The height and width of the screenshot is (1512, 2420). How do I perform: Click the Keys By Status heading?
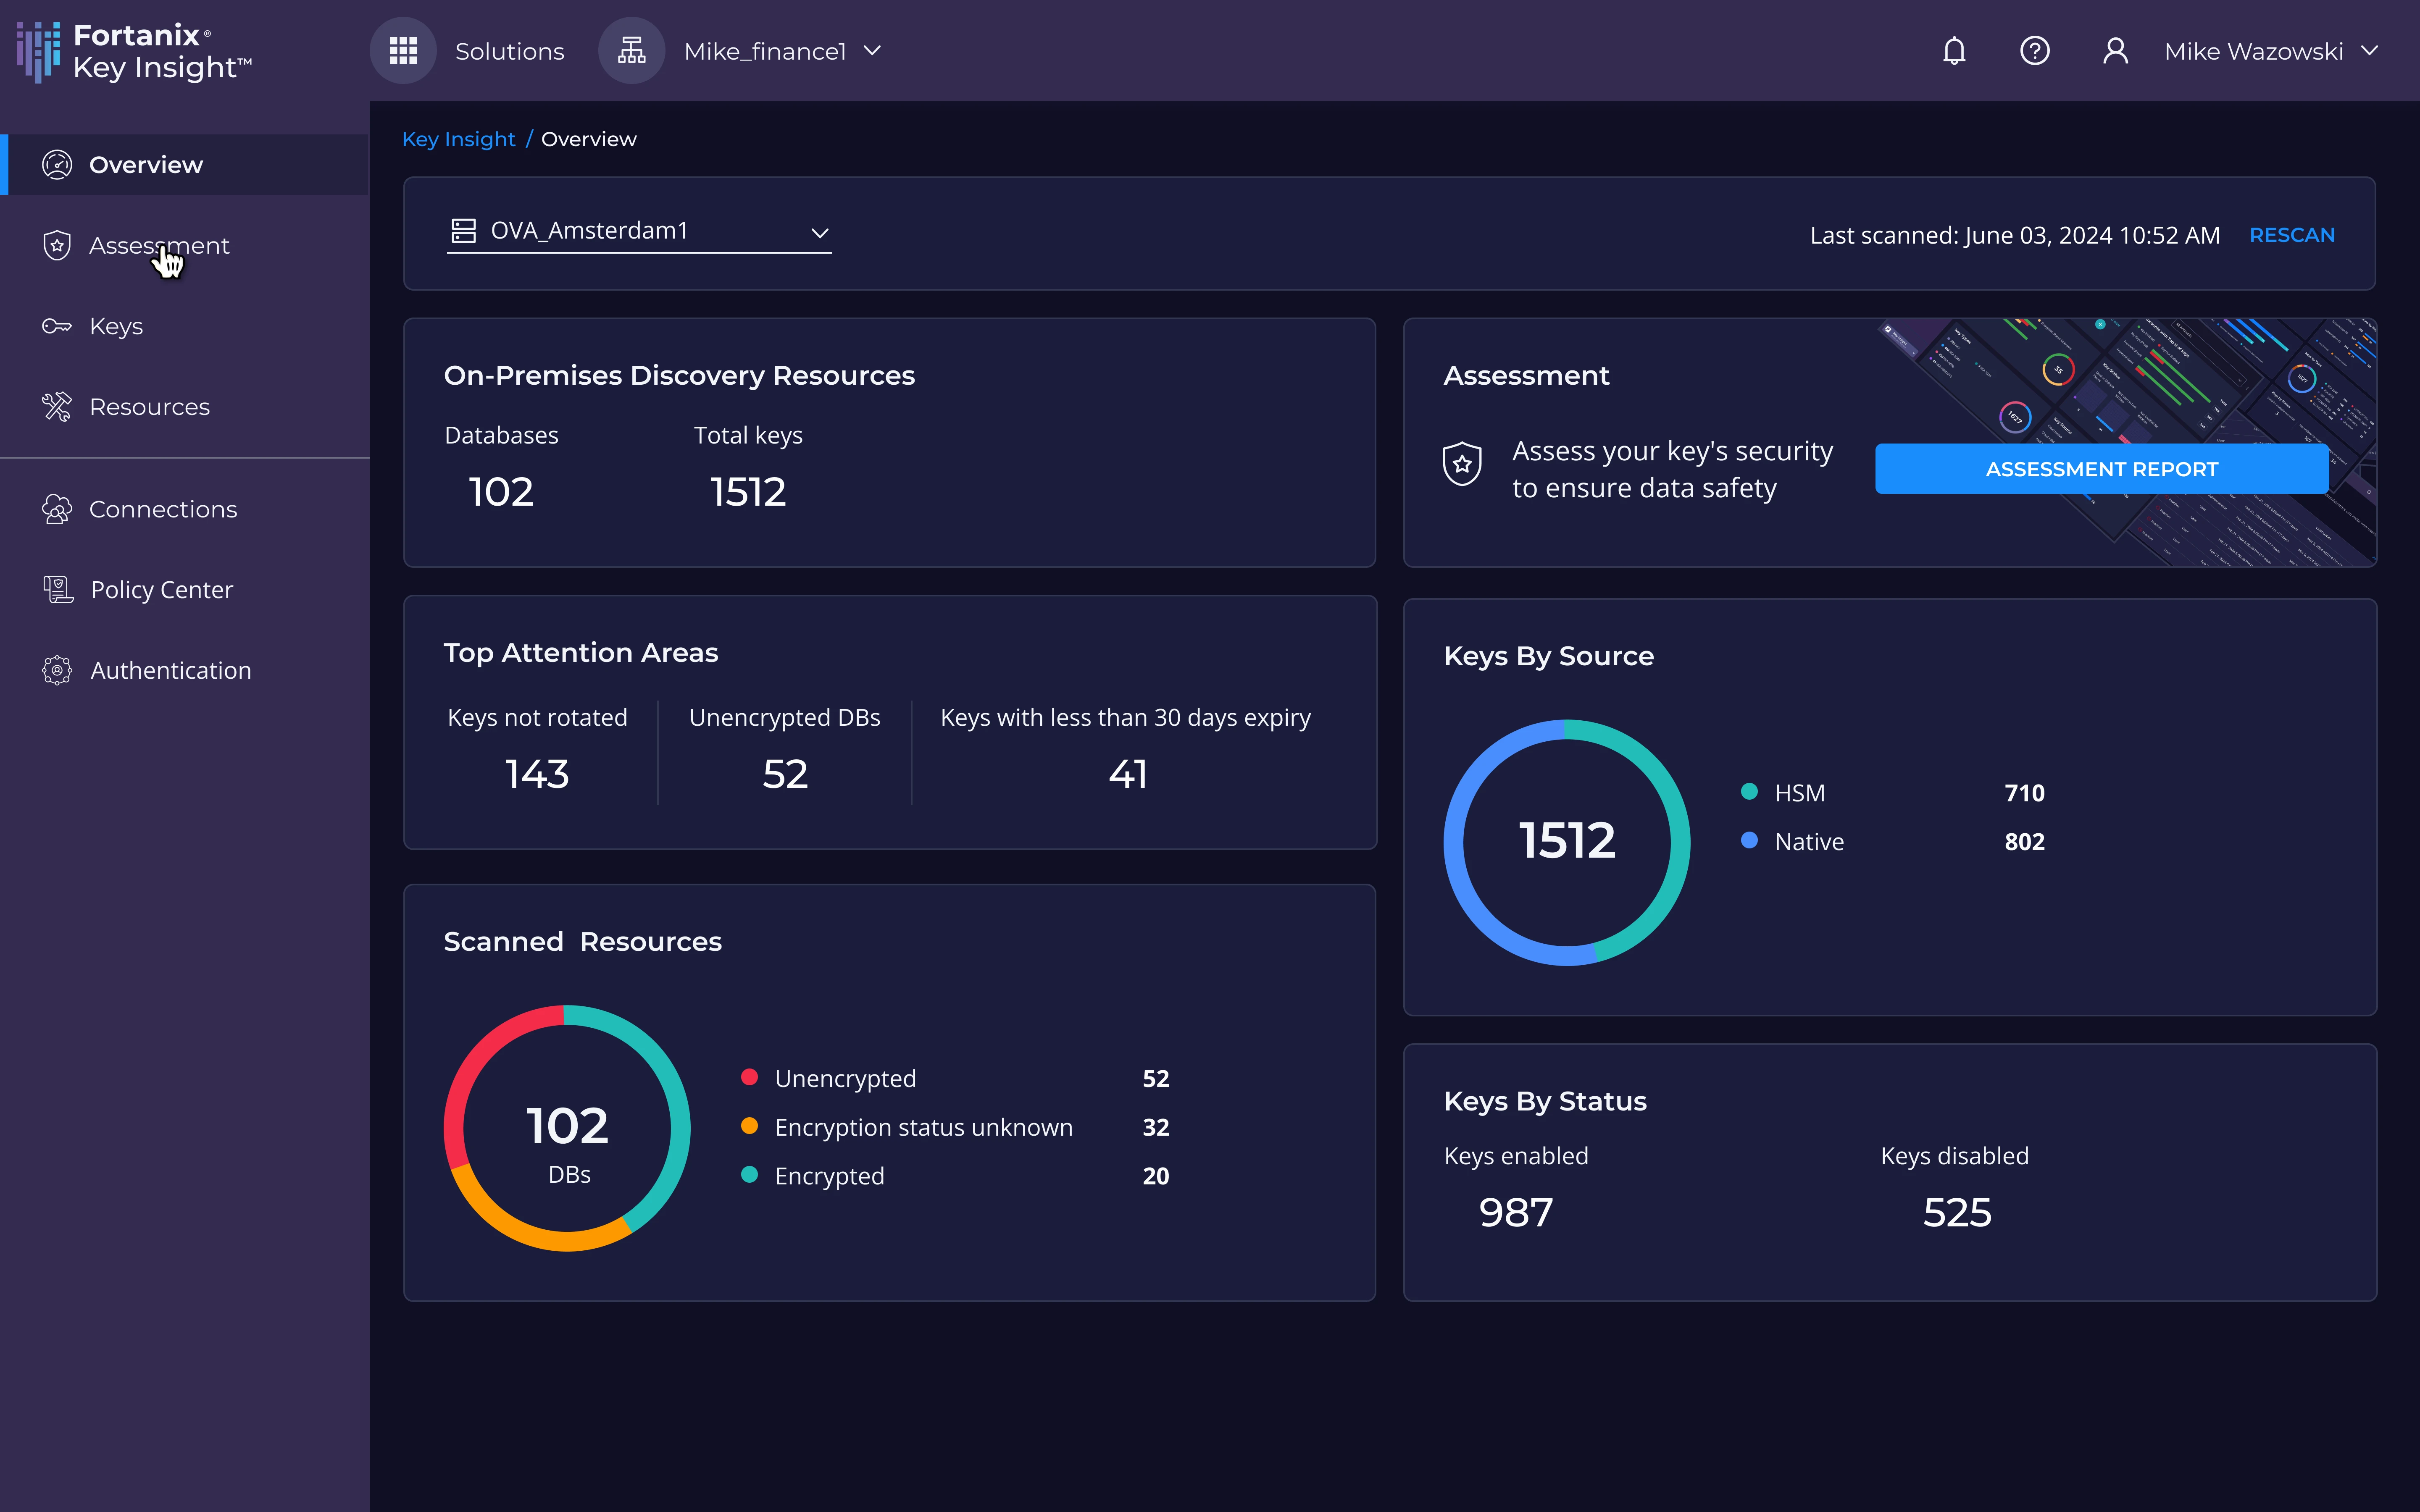1545,1101
